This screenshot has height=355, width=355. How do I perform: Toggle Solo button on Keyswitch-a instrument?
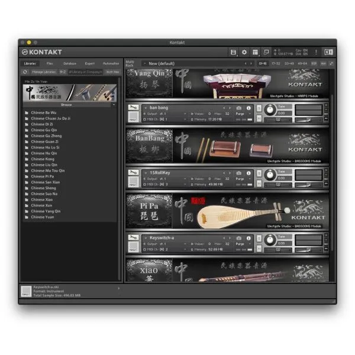260,238
